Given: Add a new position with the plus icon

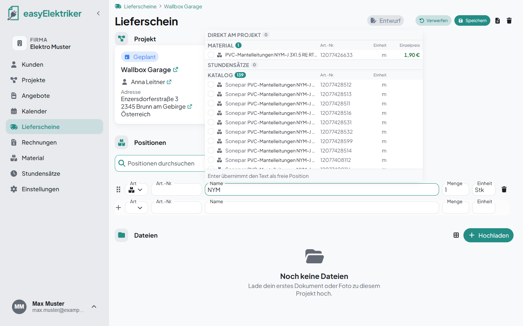Looking at the screenshot, I should pos(118,208).
